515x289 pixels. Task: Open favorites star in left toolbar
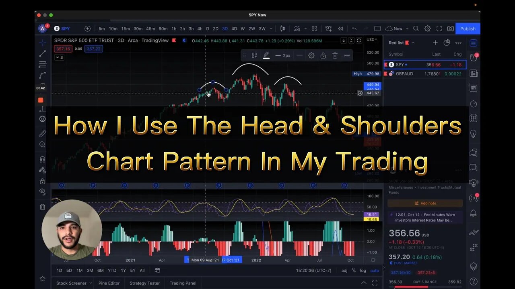pos(42,279)
